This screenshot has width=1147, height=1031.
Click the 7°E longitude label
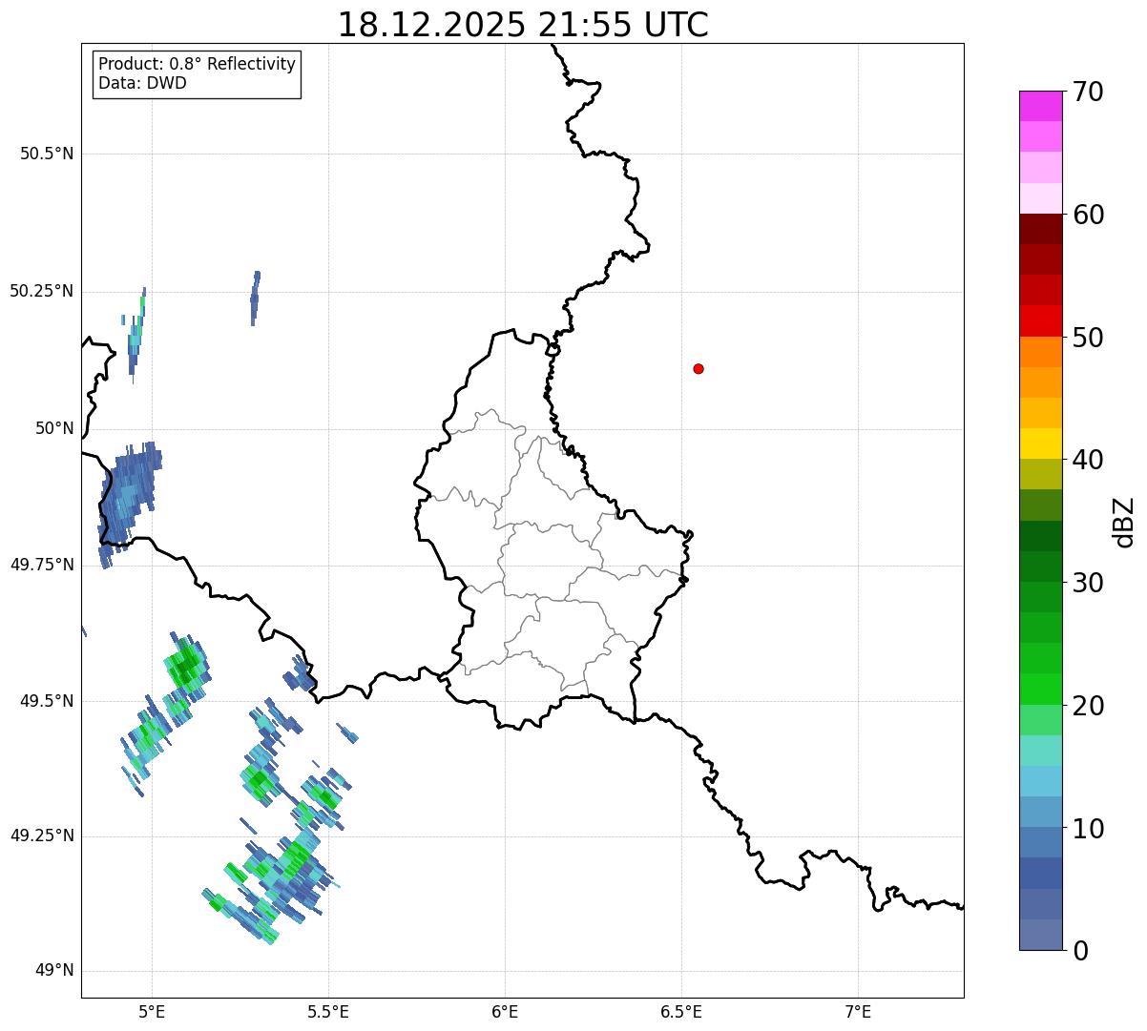coord(858,1011)
